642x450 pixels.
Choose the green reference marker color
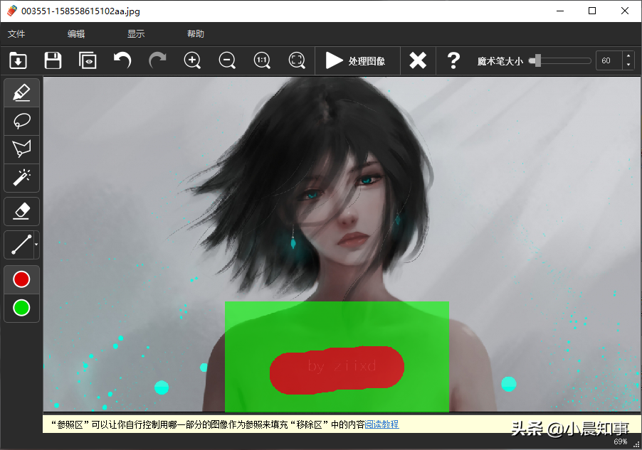point(21,308)
